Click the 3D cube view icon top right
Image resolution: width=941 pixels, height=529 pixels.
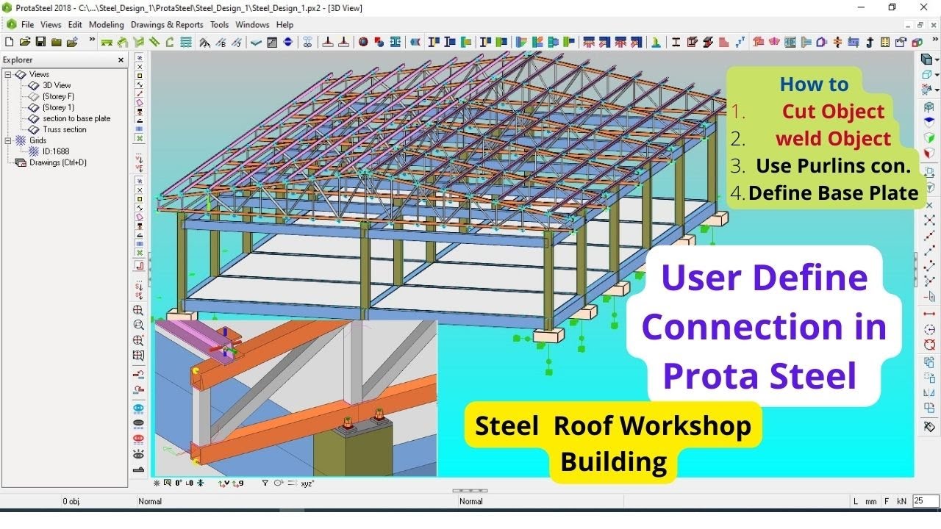pyautogui.click(x=927, y=60)
